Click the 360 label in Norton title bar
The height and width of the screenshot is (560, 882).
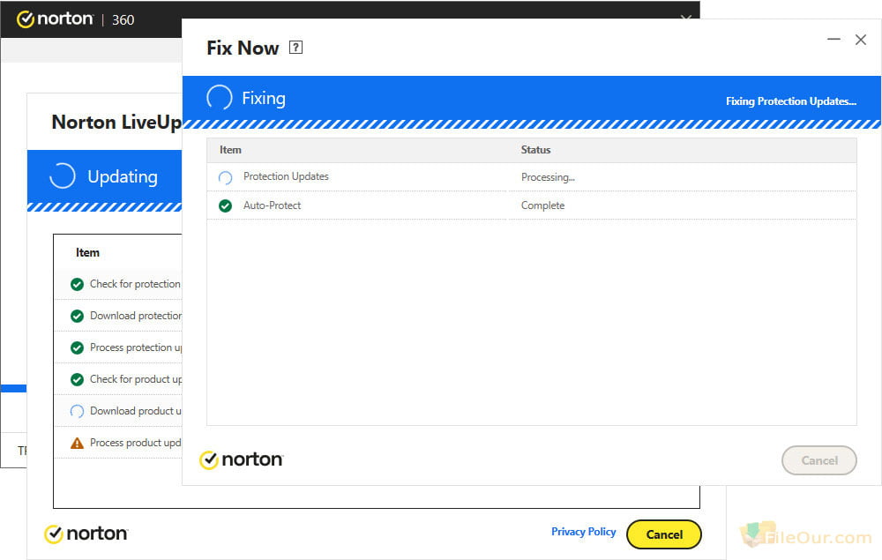(123, 20)
